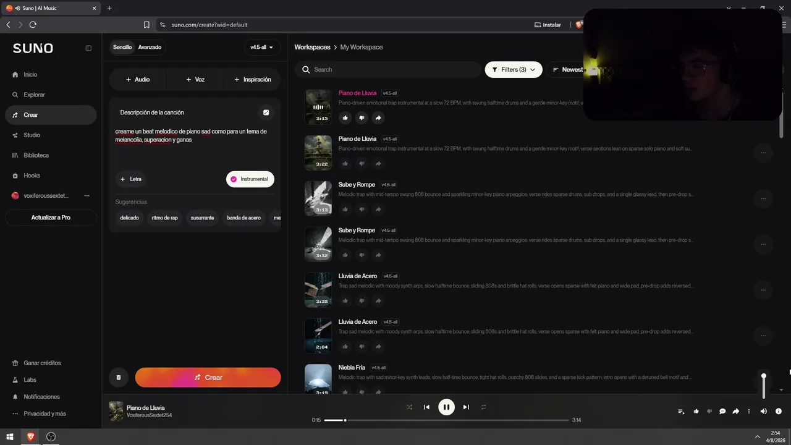Share the Piano de Lluvia 3:22 track
Screen dimensions: 791x445
tap(378, 164)
